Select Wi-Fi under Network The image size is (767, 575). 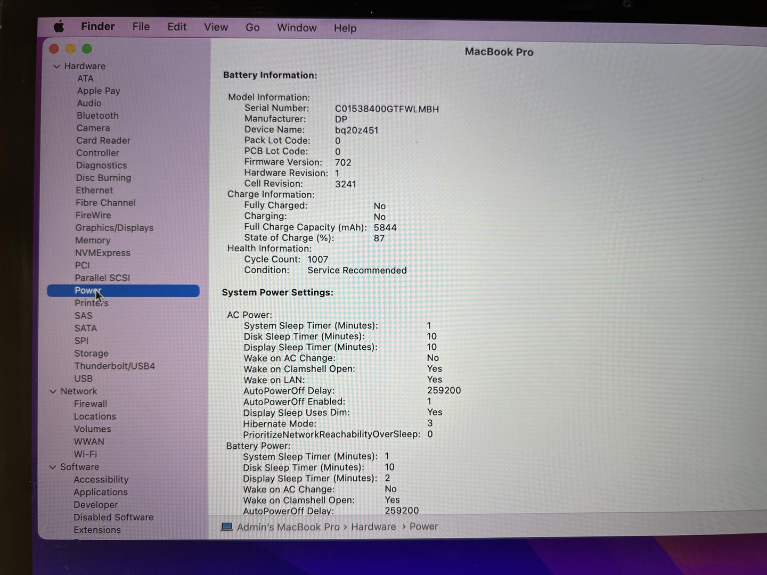[x=85, y=454]
